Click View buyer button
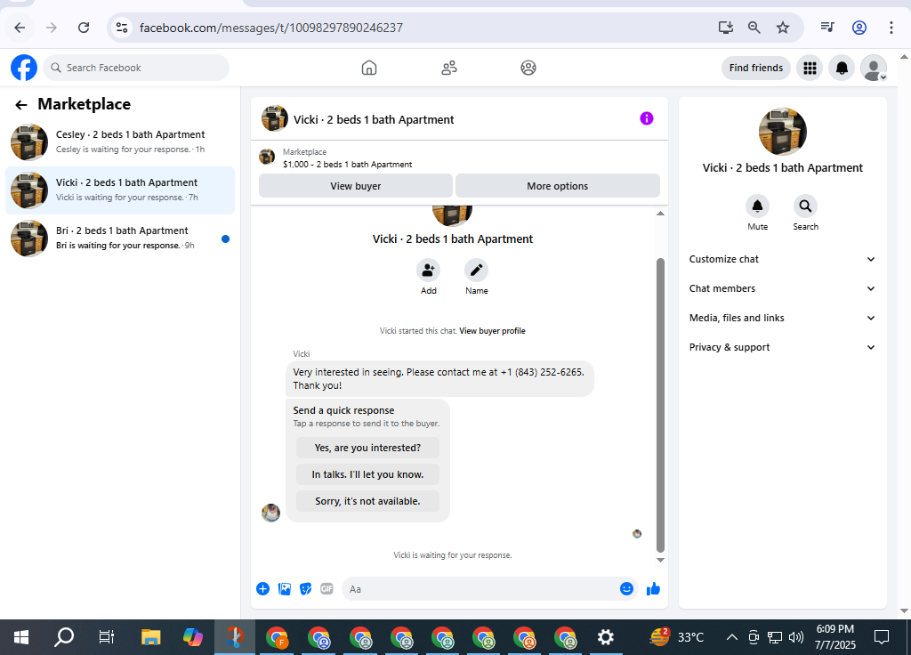This screenshot has height=655, width=911. coord(356,186)
